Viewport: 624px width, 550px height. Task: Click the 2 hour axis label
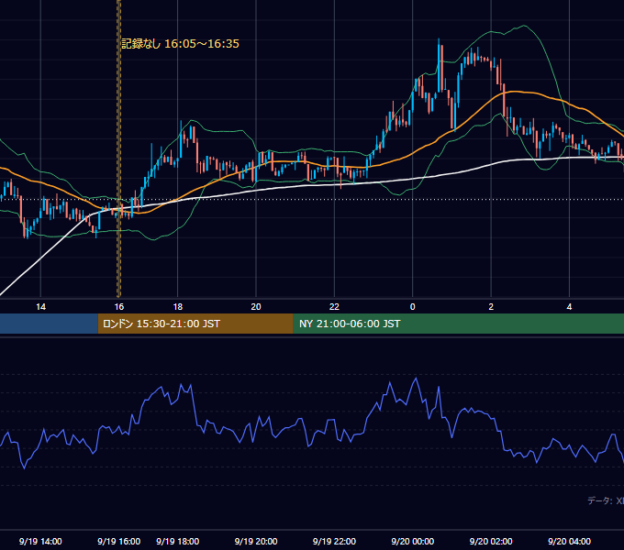pos(491,307)
